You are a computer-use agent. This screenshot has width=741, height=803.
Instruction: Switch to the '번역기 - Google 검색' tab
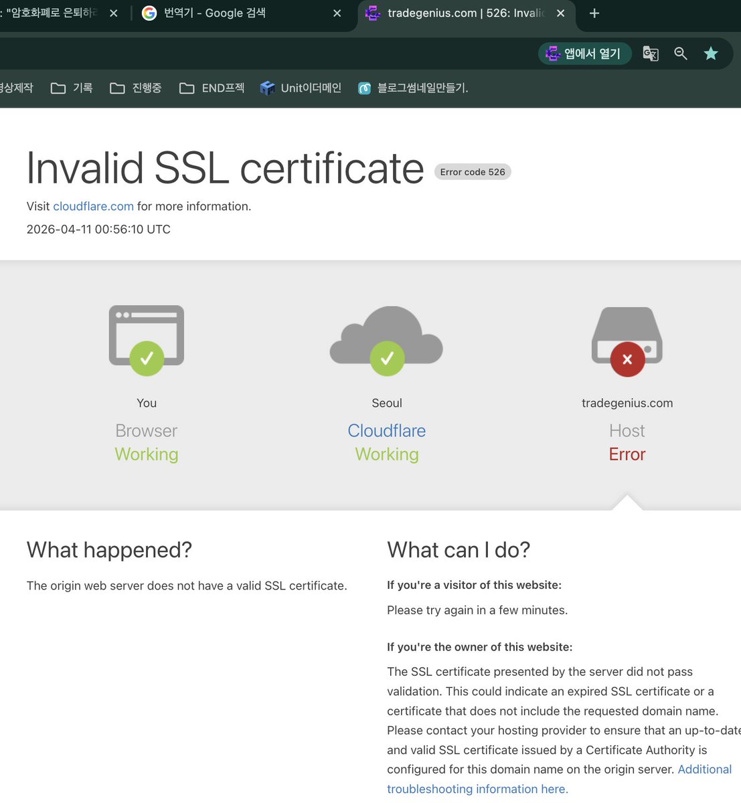[241, 13]
